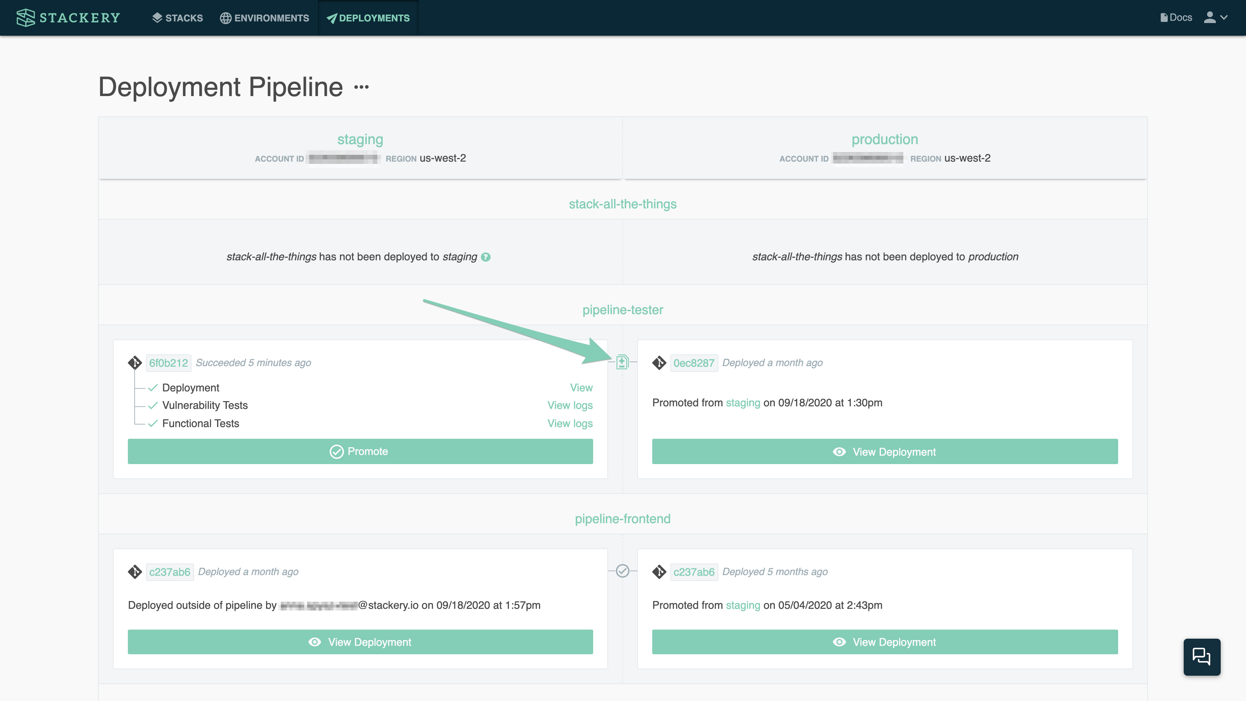View the Deployment step
1246x701 pixels.
pyautogui.click(x=581, y=387)
